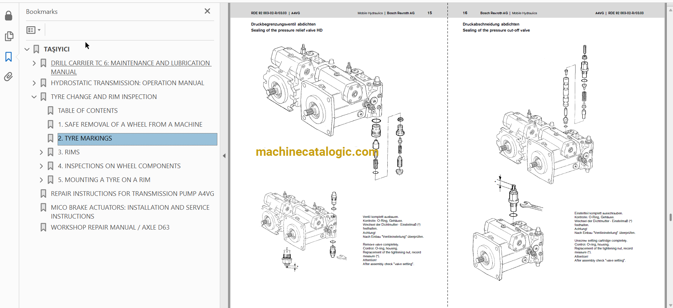Close the Bookmarks panel
Image resolution: width=673 pixels, height=308 pixels.
pos(207,11)
